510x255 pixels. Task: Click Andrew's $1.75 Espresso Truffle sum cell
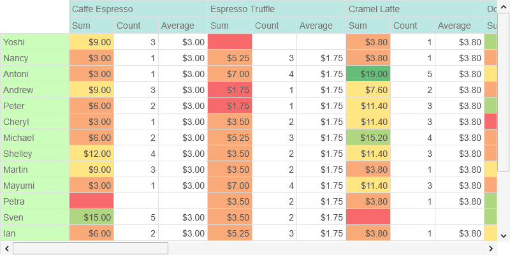(x=229, y=90)
